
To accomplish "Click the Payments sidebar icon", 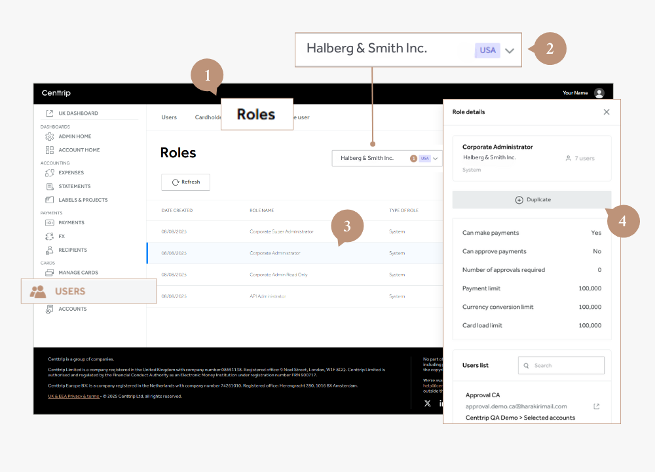I will [x=49, y=223].
